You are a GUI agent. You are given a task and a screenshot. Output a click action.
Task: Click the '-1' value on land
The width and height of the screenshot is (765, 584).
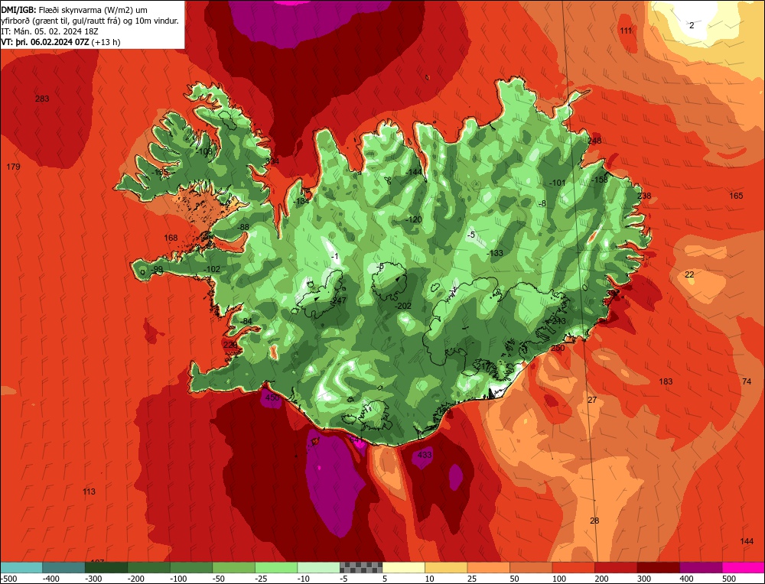tap(334, 256)
